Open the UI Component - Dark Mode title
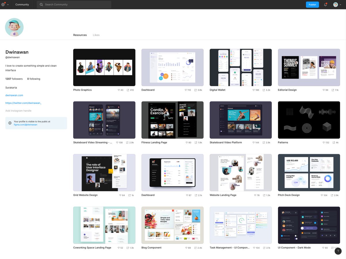This screenshot has width=346, height=259. point(294,248)
